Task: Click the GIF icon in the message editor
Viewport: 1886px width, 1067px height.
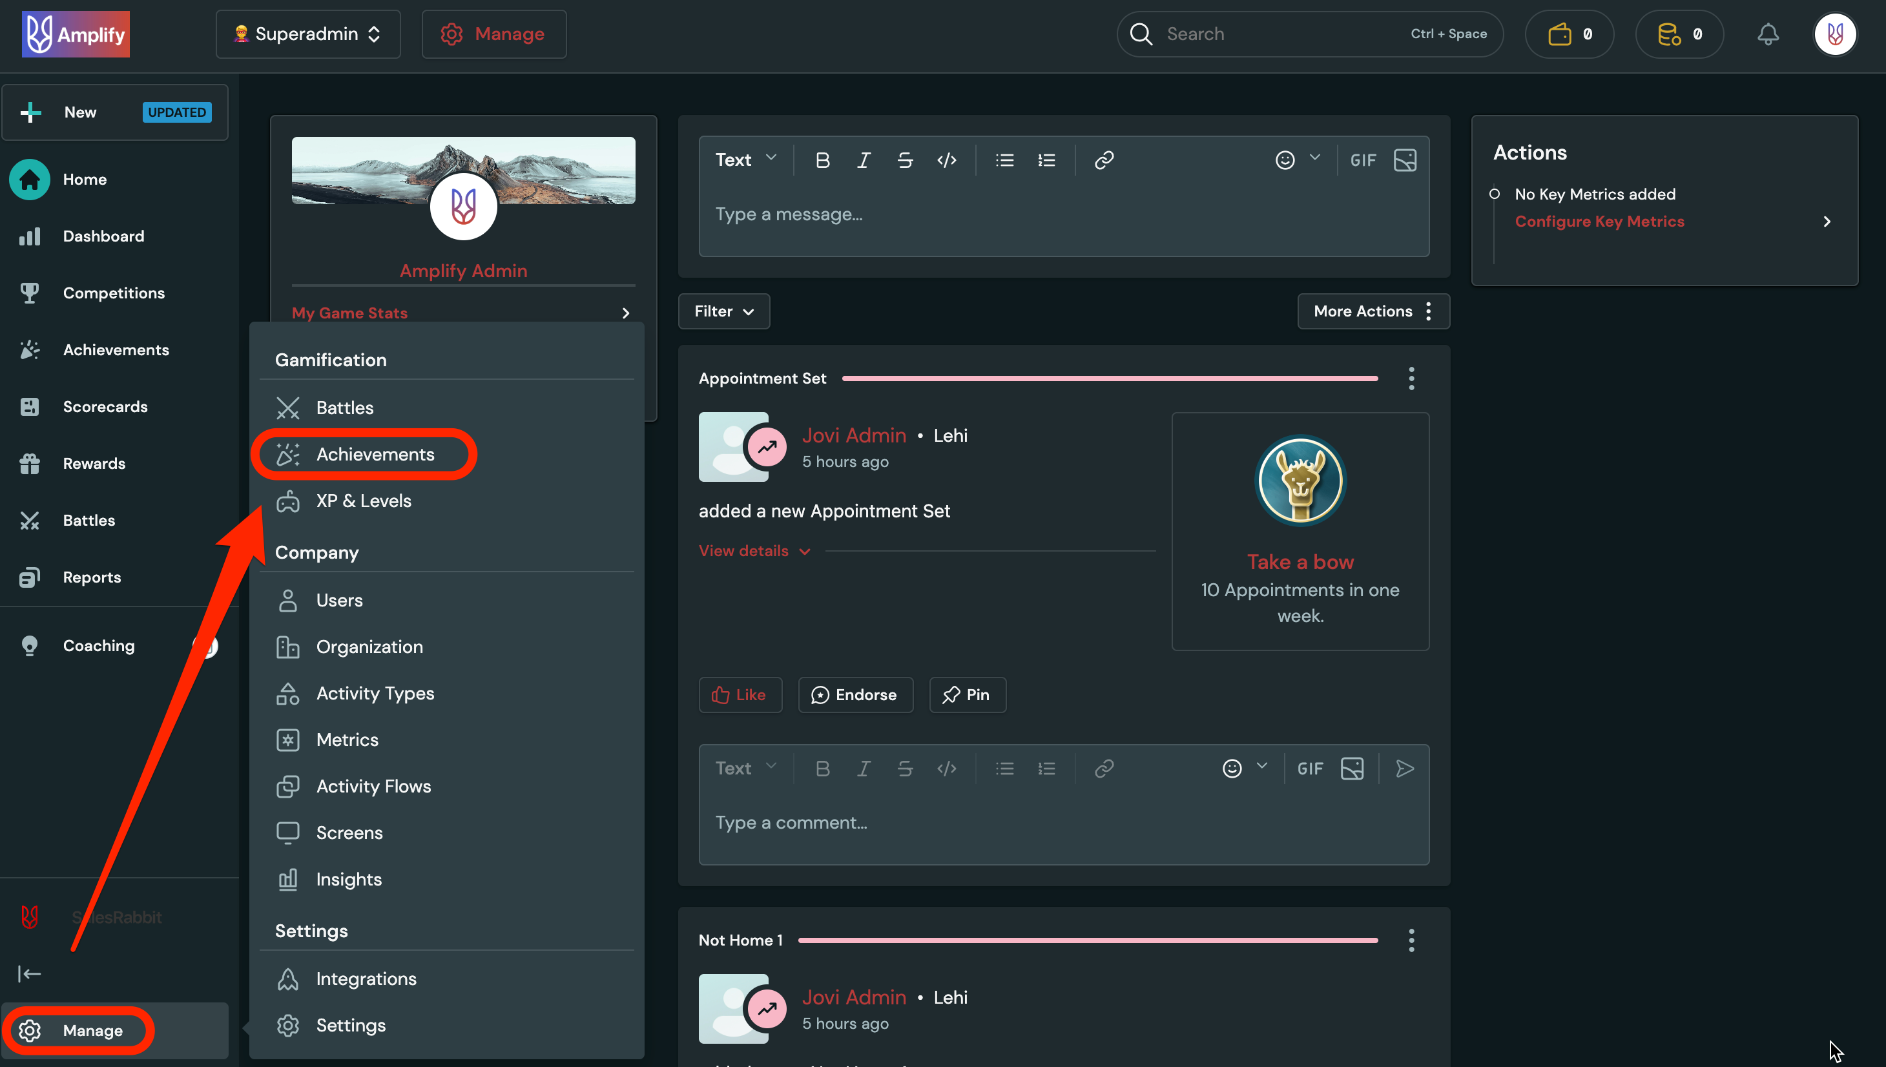Action: 1363,160
